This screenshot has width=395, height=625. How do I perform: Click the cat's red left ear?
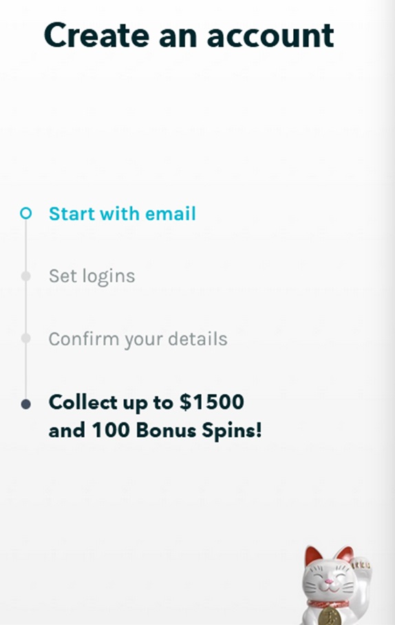tap(312, 556)
